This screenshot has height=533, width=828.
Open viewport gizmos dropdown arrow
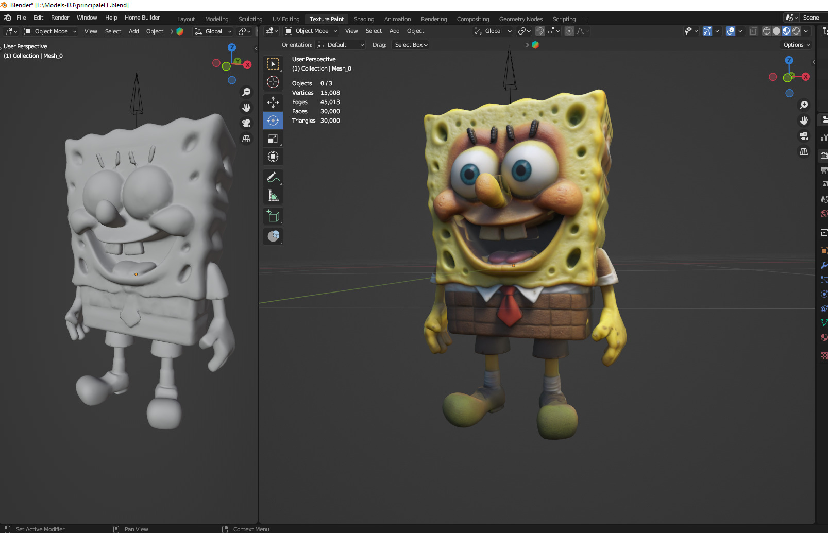pos(717,31)
